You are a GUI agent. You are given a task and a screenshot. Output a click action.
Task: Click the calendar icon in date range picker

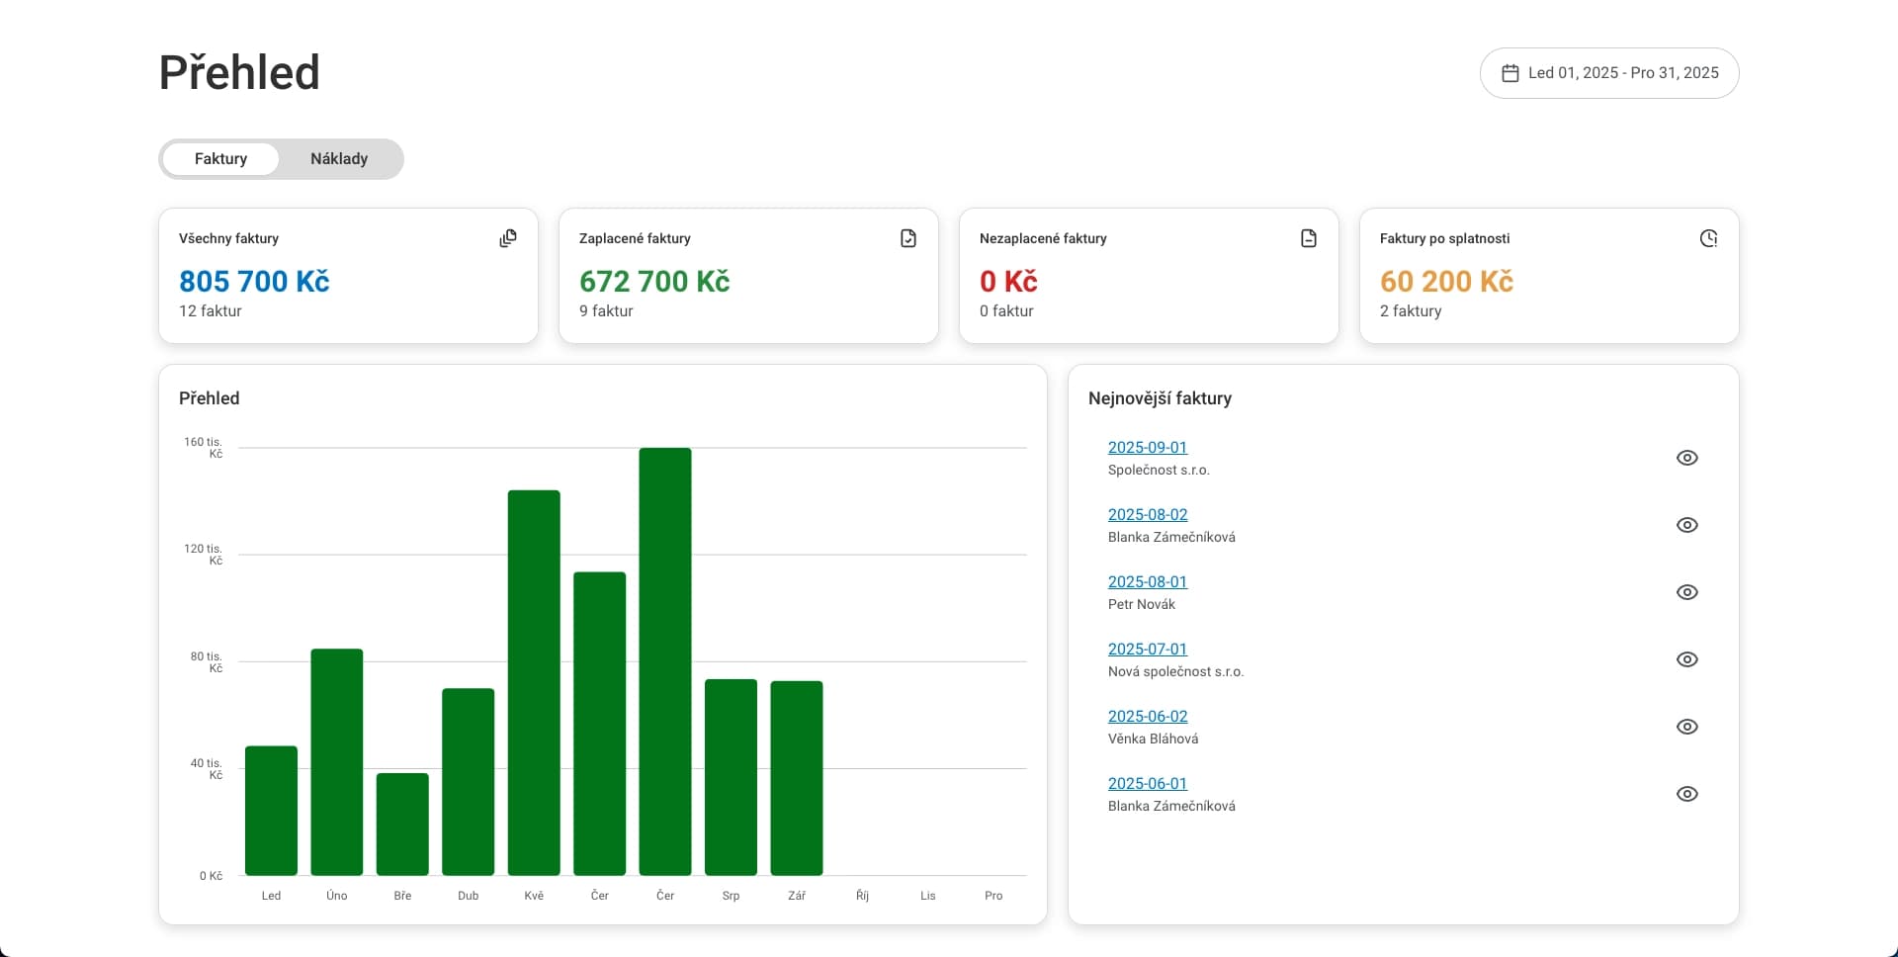coord(1510,73)
